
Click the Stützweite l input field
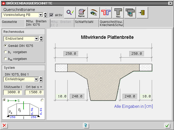13,92
